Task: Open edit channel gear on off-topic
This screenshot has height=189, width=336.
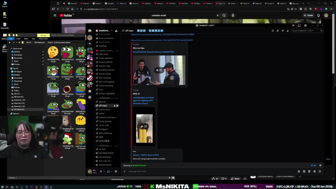Action: click(x=117, y=106)
